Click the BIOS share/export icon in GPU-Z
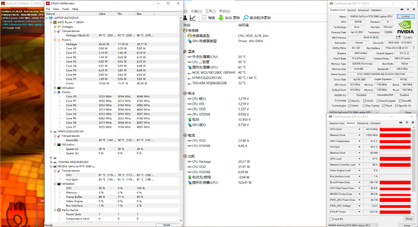This screenshot has height=227, width=418. [x=398, y=38]
